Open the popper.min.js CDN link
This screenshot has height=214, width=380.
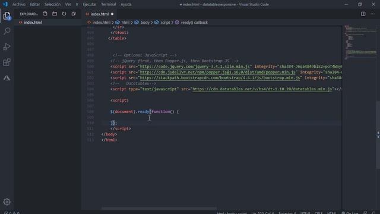coord(218,72)
